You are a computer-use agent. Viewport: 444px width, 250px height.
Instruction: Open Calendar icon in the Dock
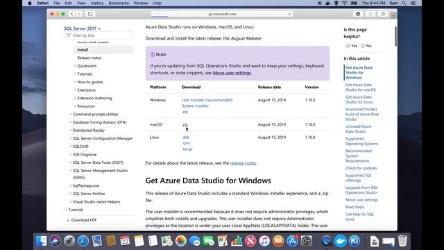[x=125, y=241]
